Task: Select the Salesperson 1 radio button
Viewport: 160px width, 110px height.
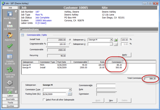Action: click(x=70, y=40)
